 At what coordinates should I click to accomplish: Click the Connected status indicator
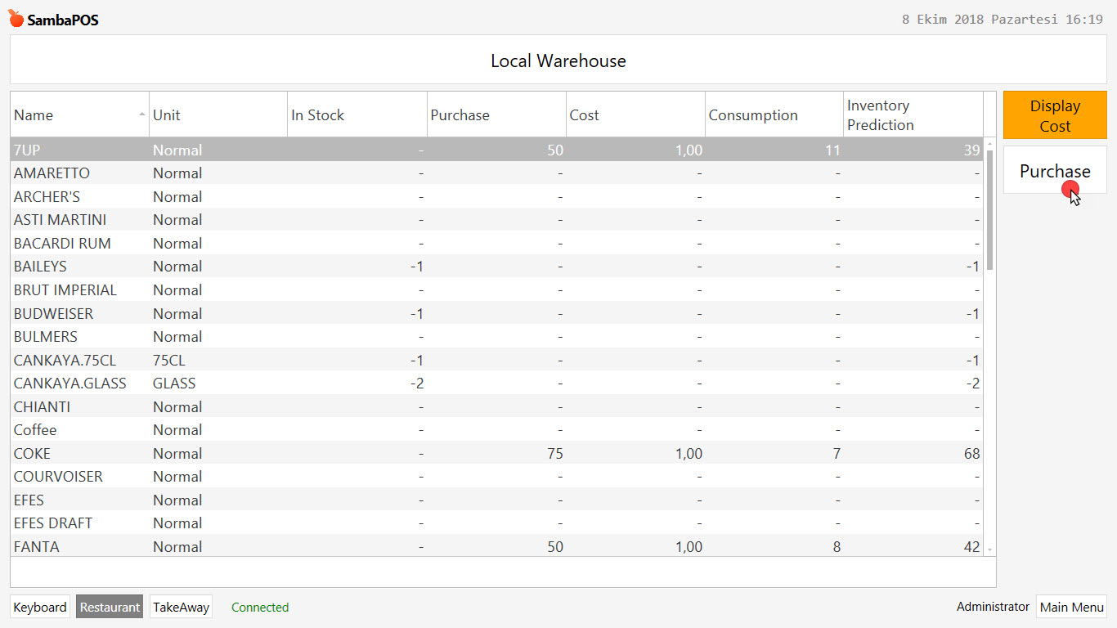(x=260, y=607)
